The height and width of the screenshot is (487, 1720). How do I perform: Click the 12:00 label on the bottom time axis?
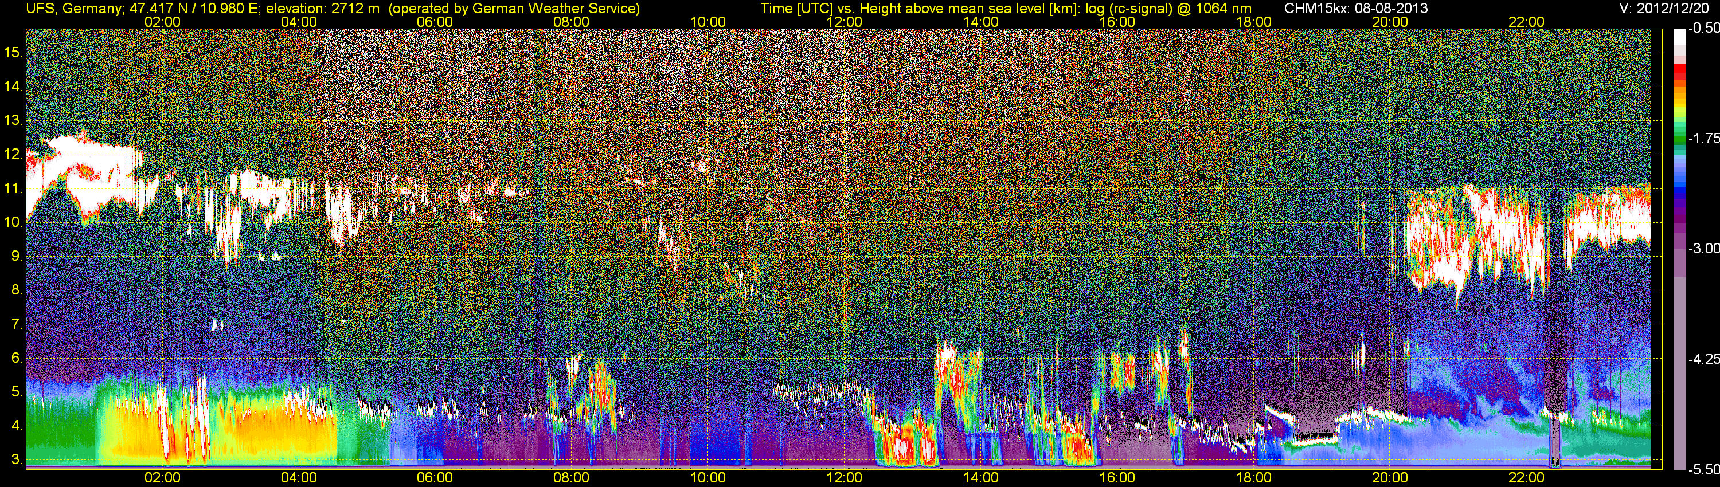tap(844, 478)
